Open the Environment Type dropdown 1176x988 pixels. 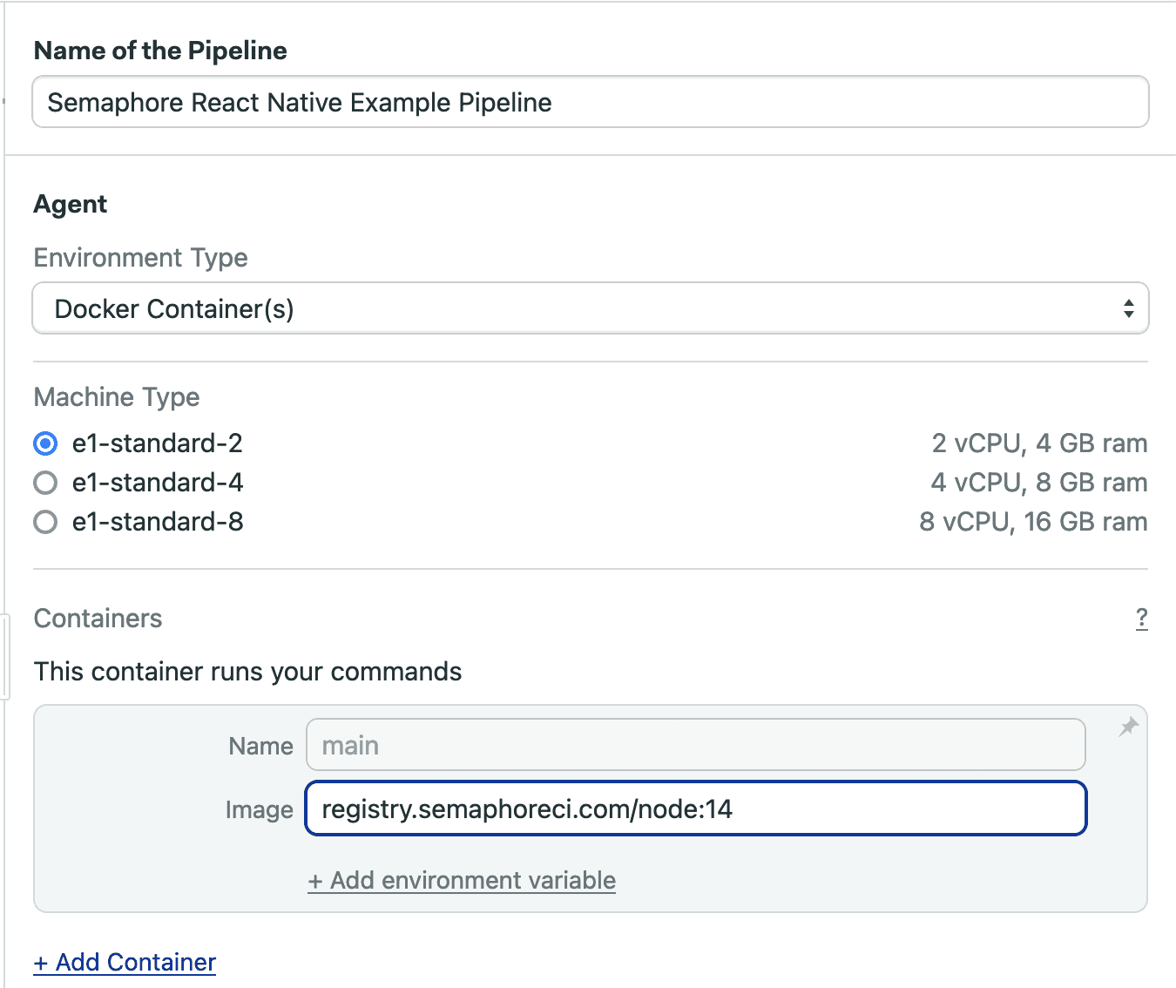590,308
